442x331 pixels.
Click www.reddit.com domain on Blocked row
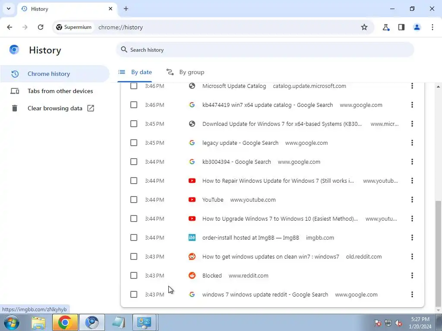click(248, 275)
